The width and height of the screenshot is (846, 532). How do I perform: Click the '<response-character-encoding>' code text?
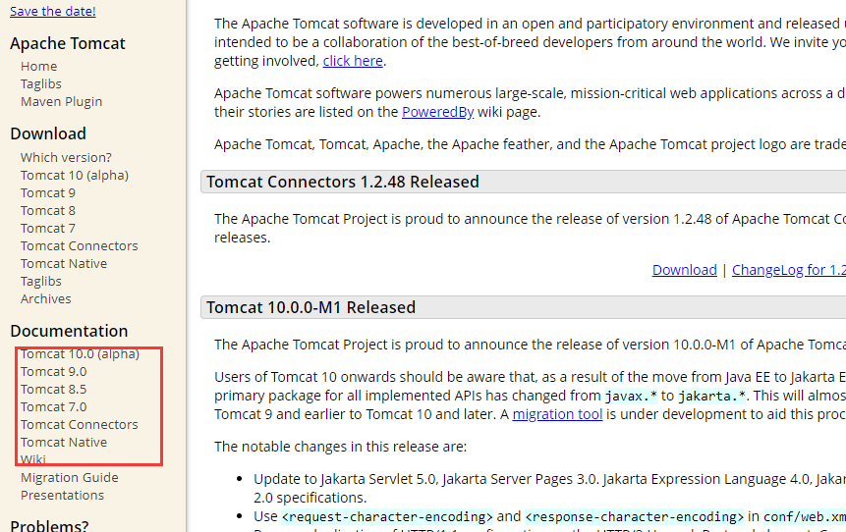pos(635,517)
